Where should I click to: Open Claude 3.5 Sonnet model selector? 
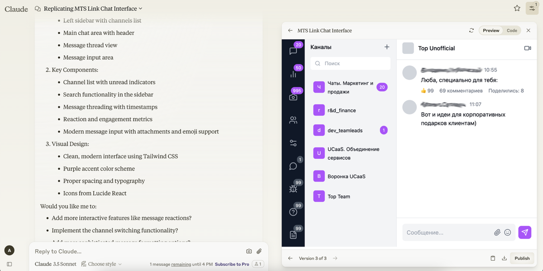click(56, 264)
